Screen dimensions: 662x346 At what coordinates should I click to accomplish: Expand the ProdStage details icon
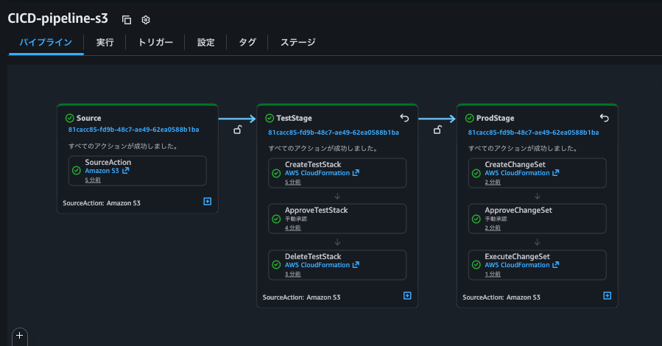[x=608, y=295]
